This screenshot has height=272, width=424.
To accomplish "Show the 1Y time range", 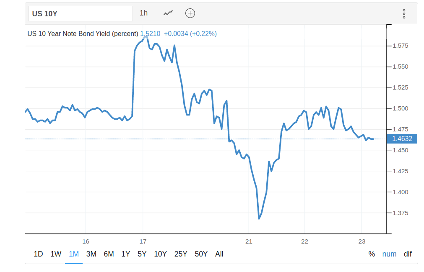I will pos(125,254).
